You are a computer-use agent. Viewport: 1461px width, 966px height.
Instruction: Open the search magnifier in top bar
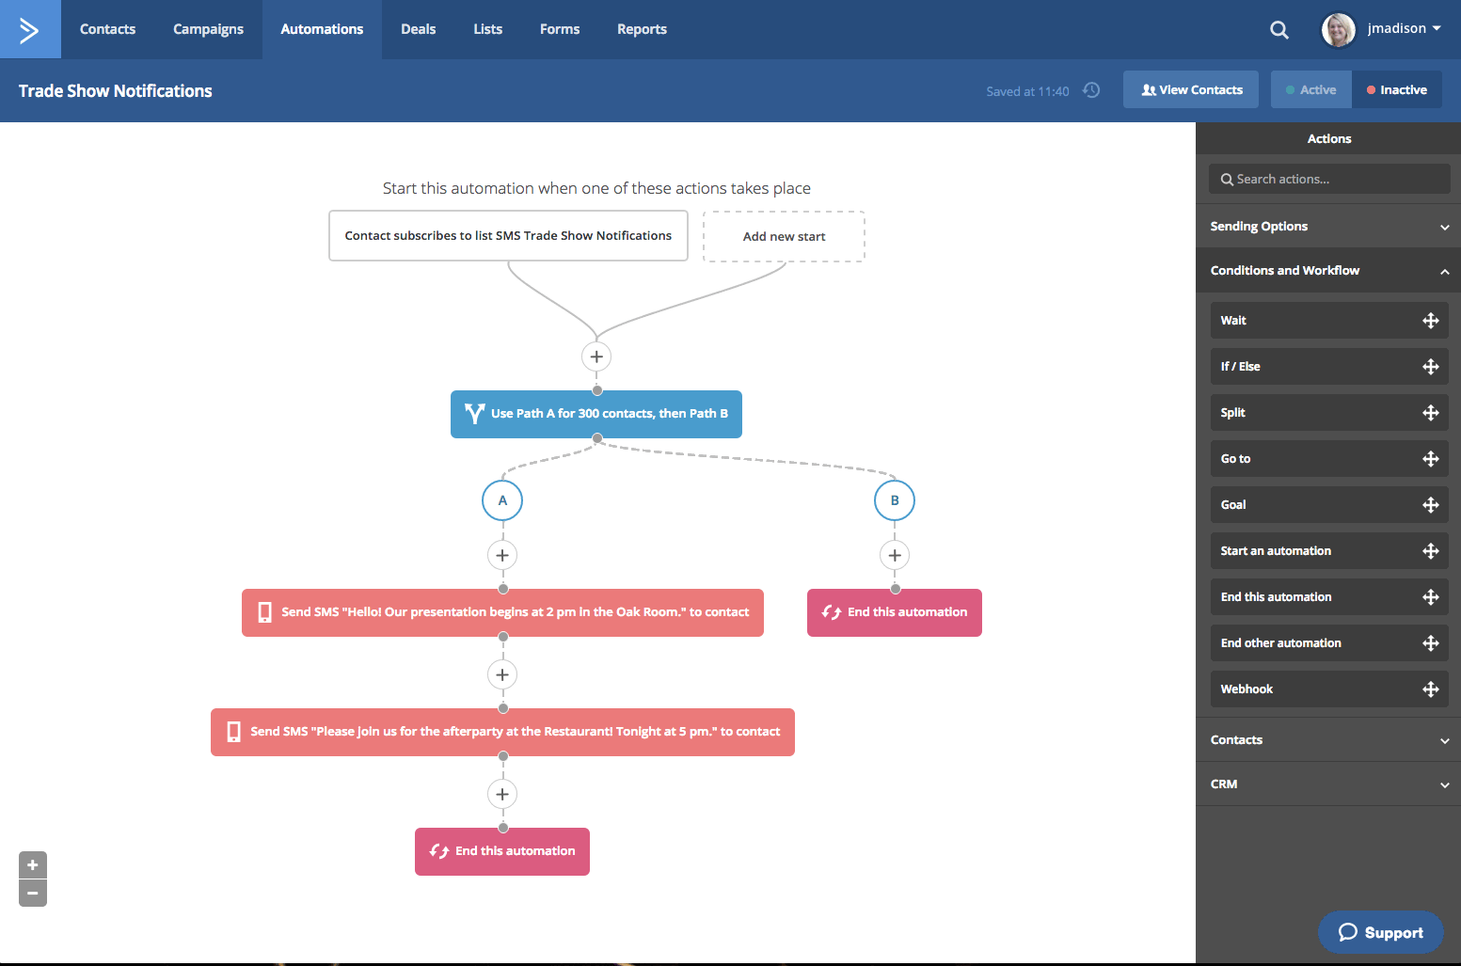click(1278, 30)
